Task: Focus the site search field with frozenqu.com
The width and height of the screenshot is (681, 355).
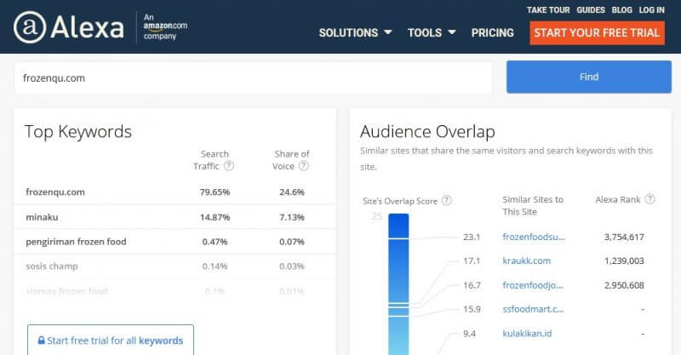Action: click(253, 78)
